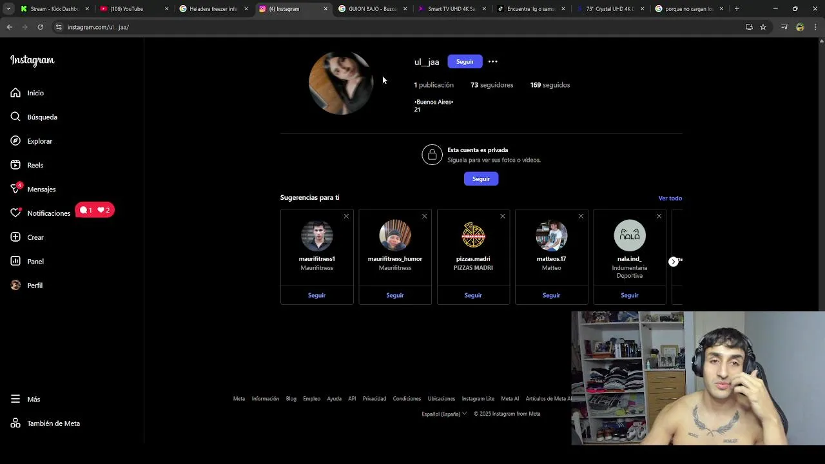Image resolution: width=825 pixels, height=464 pixels.
Task: Click Seguir under private account notice
Action: click(481, 179)
